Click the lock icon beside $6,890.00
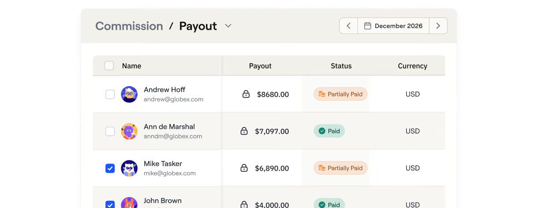The width and height of the screenshot is (538, 208). (x=244, y=168)
